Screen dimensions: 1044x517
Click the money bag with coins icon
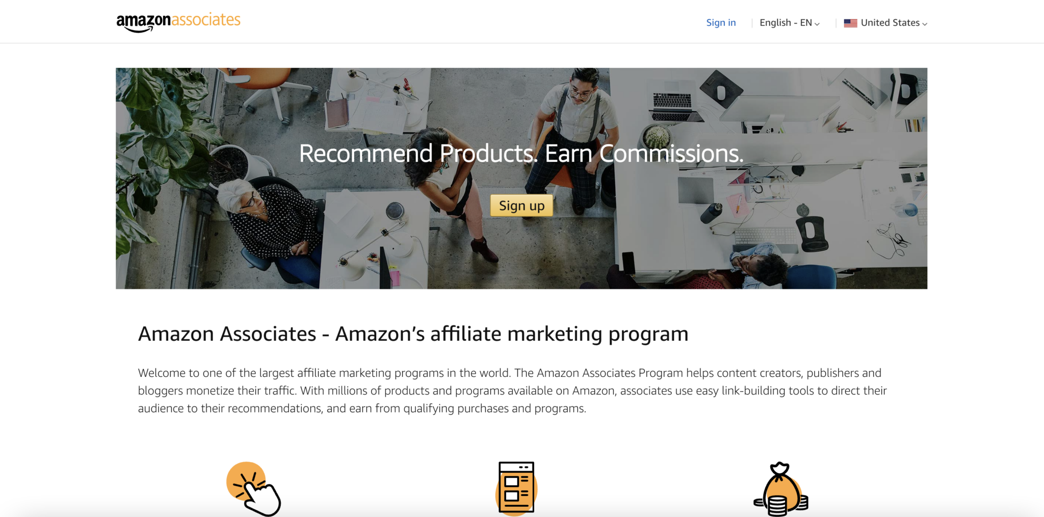tap(781, 489)
